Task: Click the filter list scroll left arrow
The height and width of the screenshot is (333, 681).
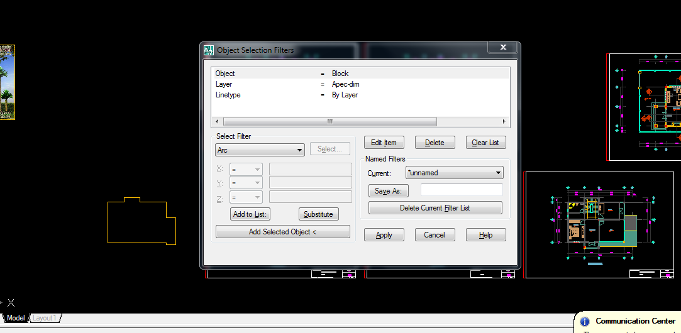Action: point(217,121)
